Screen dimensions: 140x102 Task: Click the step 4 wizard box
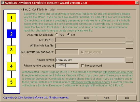coord(11,66)
